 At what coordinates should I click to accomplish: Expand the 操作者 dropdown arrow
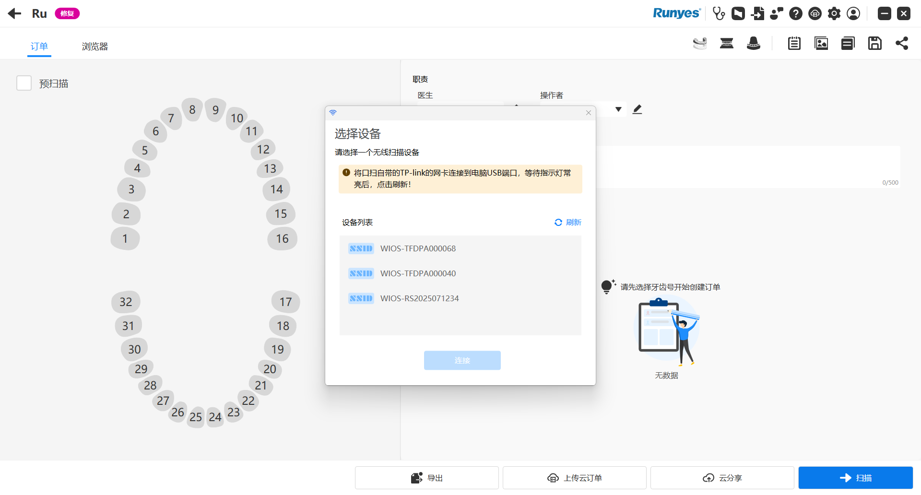pos(618,109)
